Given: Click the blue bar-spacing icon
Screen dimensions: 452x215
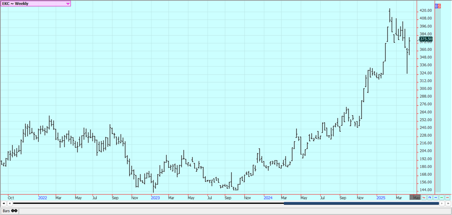Looking at the screenshot, I should 436,198.
